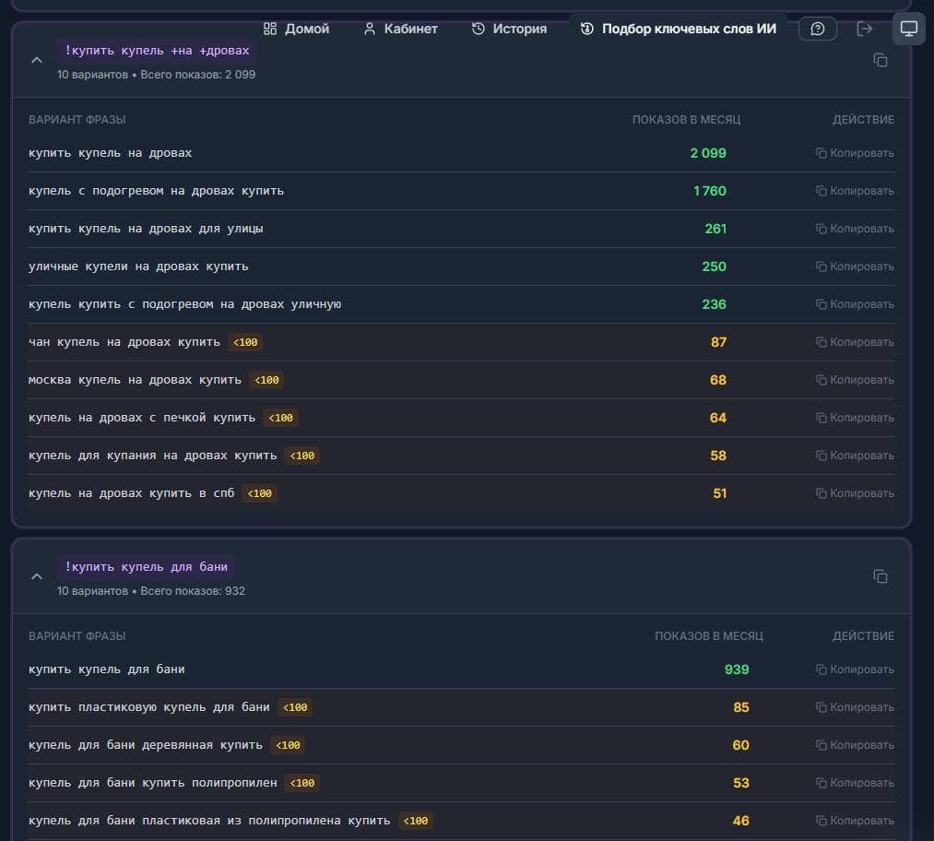The width and height of the screenshot is (934, 841).
Task: Copy all phrases of 'купить купель для бани' group
Action: [x=881, y=576]
